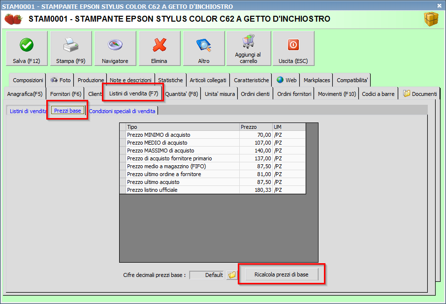Select the Prezzo MEDIO di acquisto row
This screenshot has height=304, width=446.
(213, 143)
